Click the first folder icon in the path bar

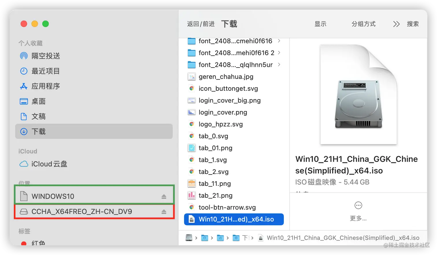click(x=205, y=238)
